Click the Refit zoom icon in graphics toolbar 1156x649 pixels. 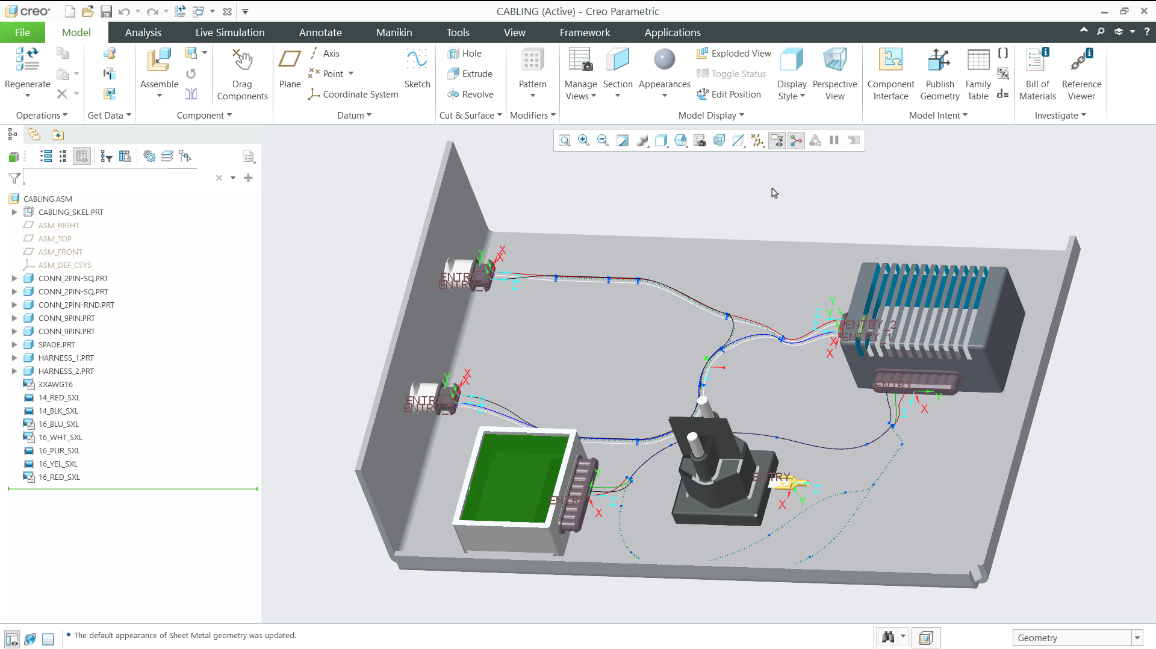click(x=564, y=140)
